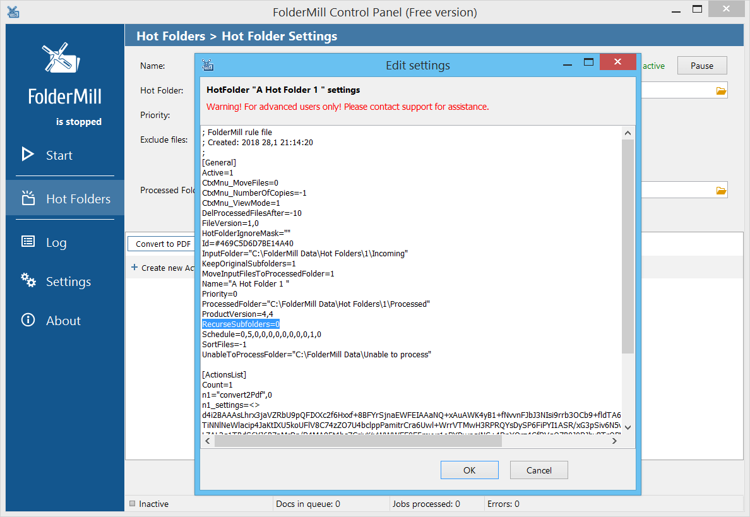Click the Docs in queue status entry
The height and width of the screenshot is (517, 750).
(x=308, y=504)
